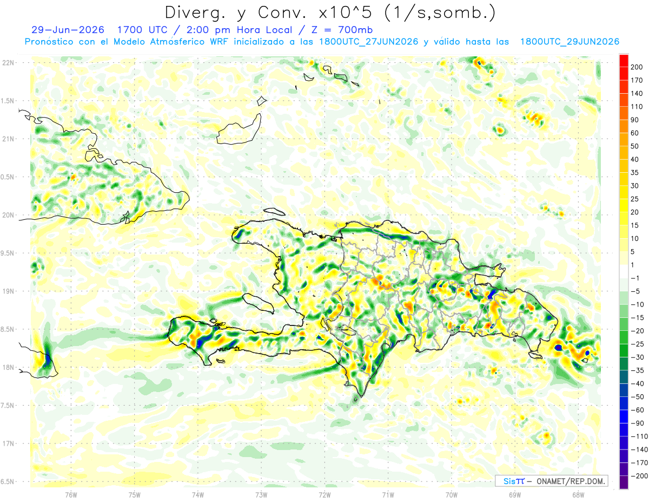Click the positive '140' colorbar value
The height and width of the screenshot is (502, 649).
click(637, 93)
